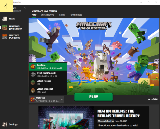
Task: Open Minecraft Dungeons sidebar icon
Action: pyautogui.click(x=5, y=37)
